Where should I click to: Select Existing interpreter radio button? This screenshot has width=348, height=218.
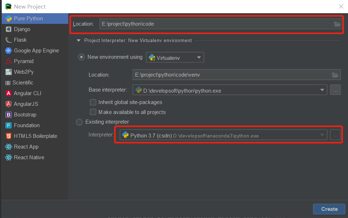click(79, 122)
